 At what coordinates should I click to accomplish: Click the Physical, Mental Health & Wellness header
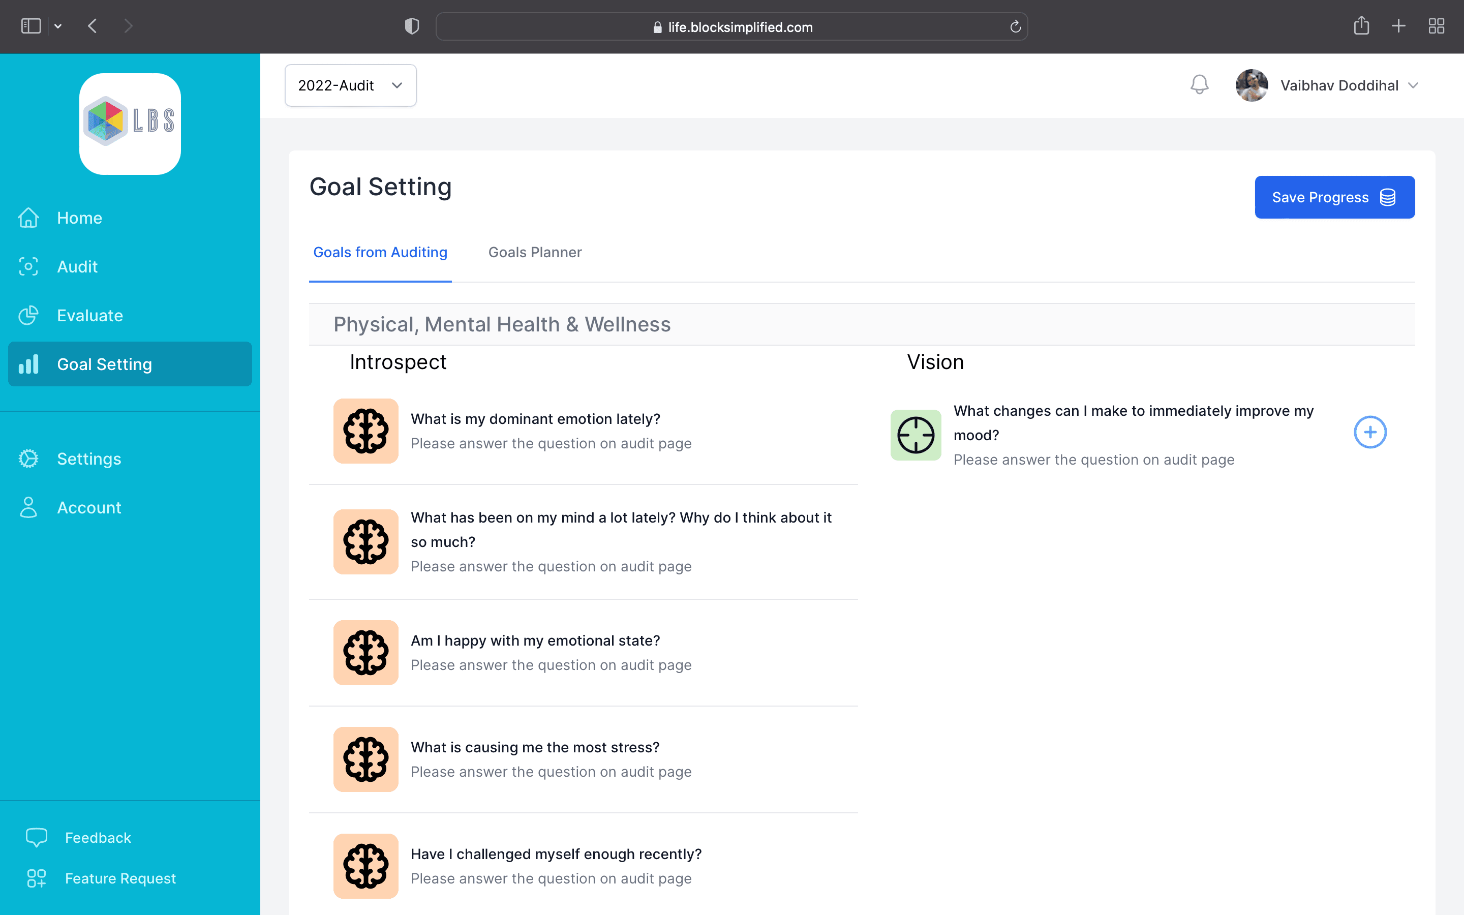click(502, 324)
